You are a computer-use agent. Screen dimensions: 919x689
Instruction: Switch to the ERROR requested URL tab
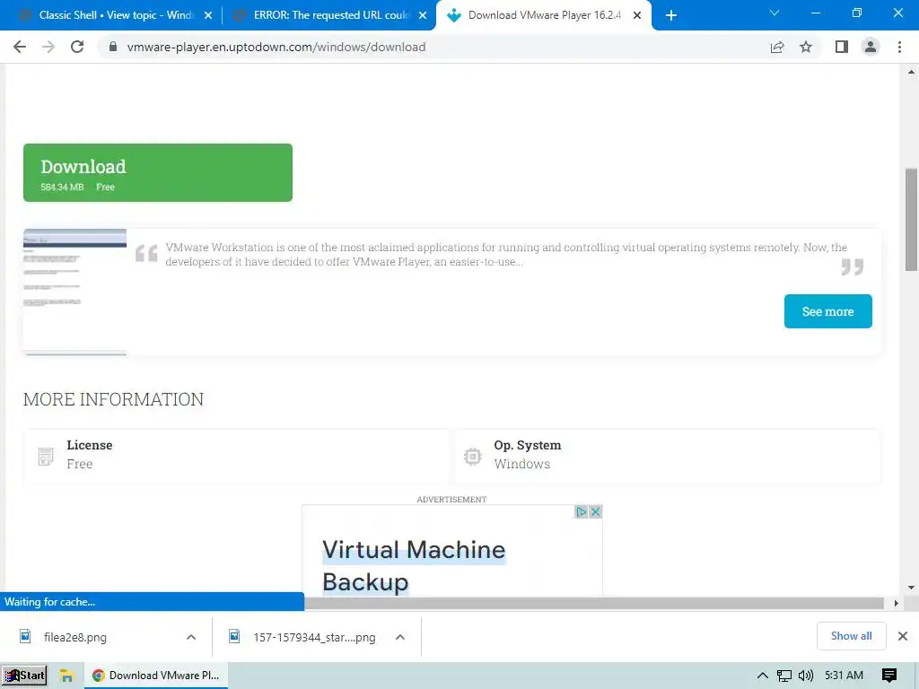[x=329, y=16]
